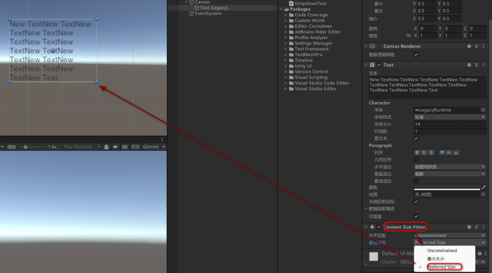
Task: Open Content Size Fitter preset icon
Action: pyautogui.click(x=476, y=227)
